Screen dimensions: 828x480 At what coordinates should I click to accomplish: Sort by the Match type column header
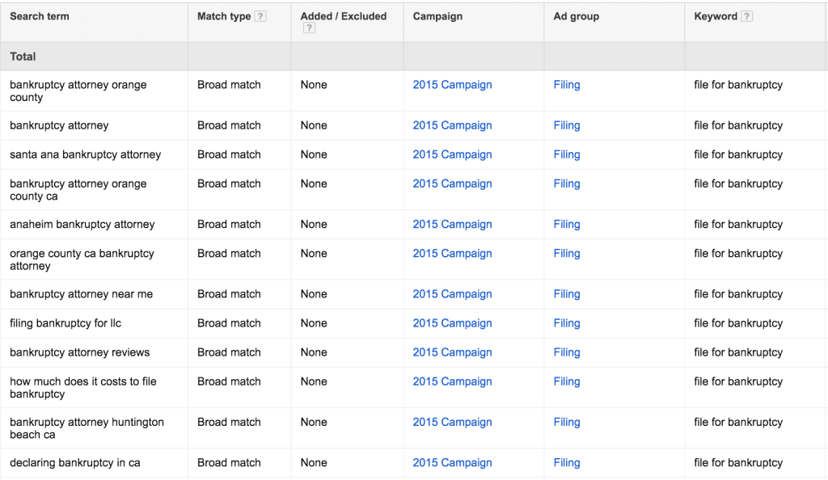coord(224,16)
